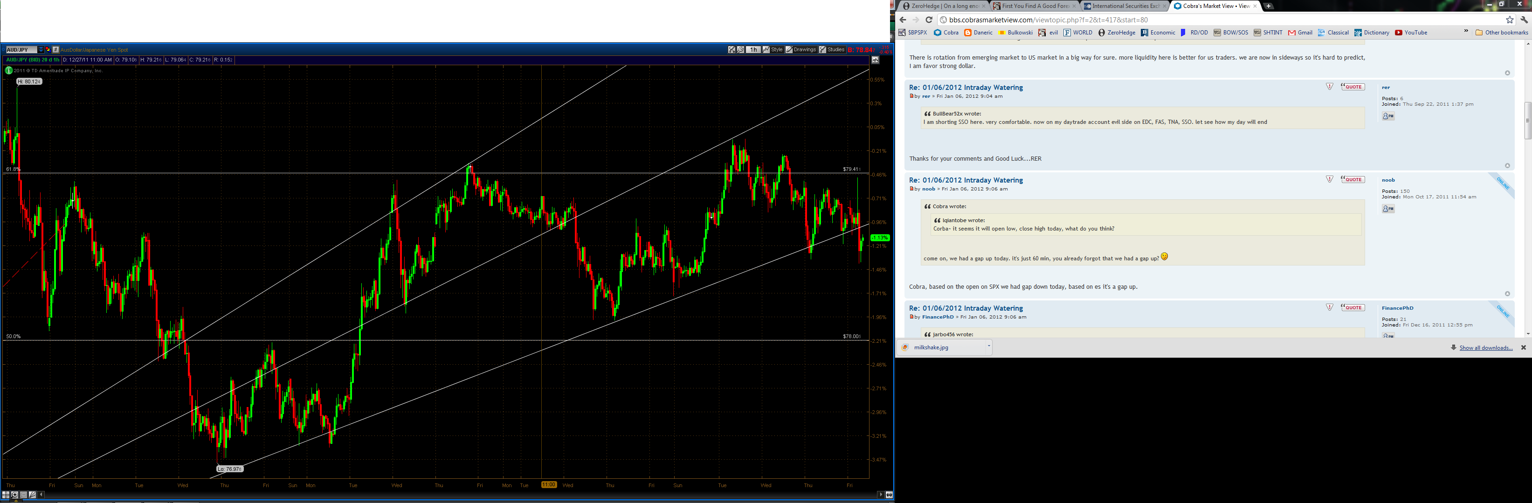This screenshot has height=503, width=1532.
Task: Open Cobra bookmark
Action: 946,33
